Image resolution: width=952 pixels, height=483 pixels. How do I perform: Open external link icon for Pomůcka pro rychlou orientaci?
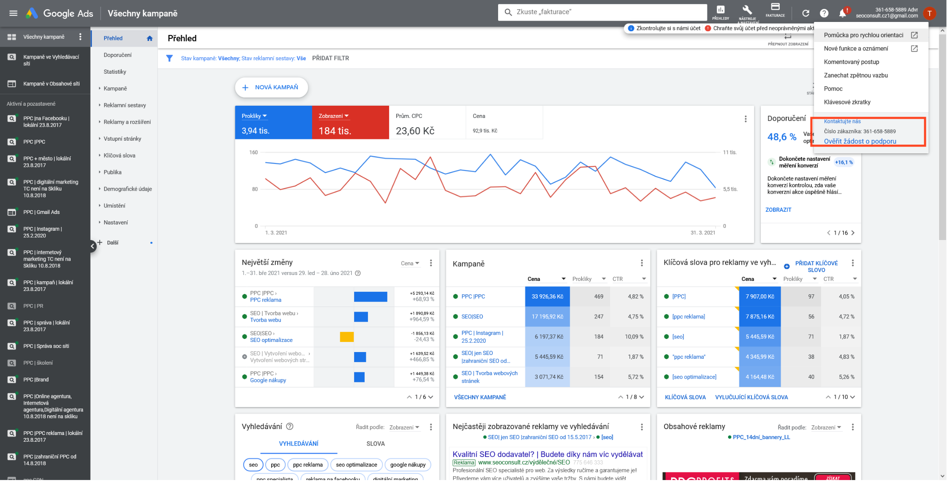tap(919, 35)
